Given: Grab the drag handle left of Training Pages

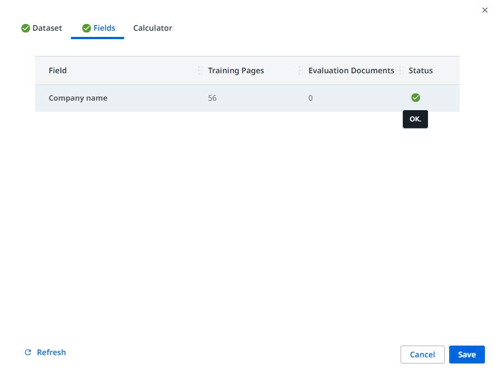Looking at the screenshot, I should 200,70.
